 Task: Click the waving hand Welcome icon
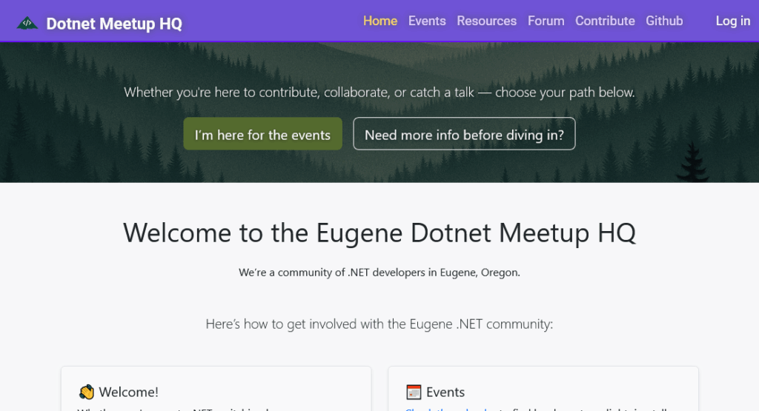coord(86,392)
